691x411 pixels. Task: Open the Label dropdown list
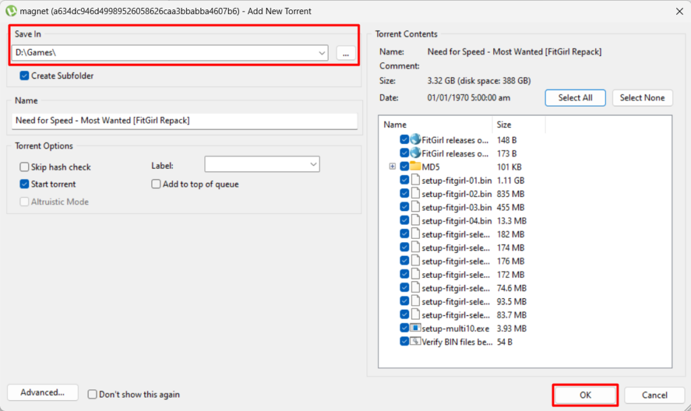313,164
